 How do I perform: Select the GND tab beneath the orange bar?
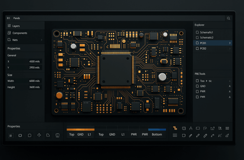80,134
